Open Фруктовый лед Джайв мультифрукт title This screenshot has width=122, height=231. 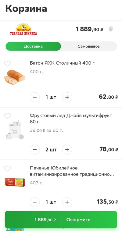click(71, 119)
